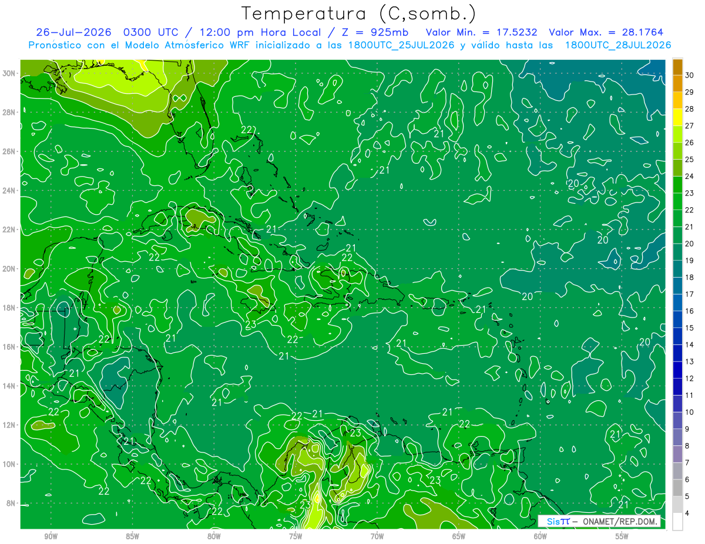Click the '10N' latitude label

point(9,464)
